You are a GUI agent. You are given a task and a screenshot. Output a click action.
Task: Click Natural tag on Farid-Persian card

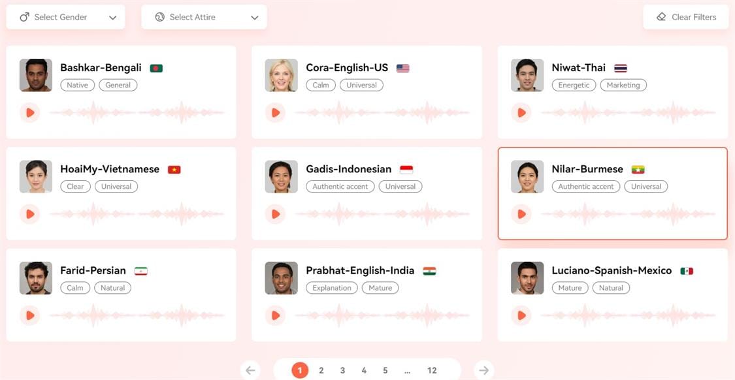point(112,288)
